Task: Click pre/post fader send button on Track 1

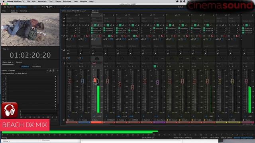Action: click(87, 36)
